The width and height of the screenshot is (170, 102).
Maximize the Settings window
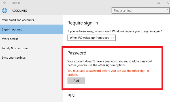158,3
